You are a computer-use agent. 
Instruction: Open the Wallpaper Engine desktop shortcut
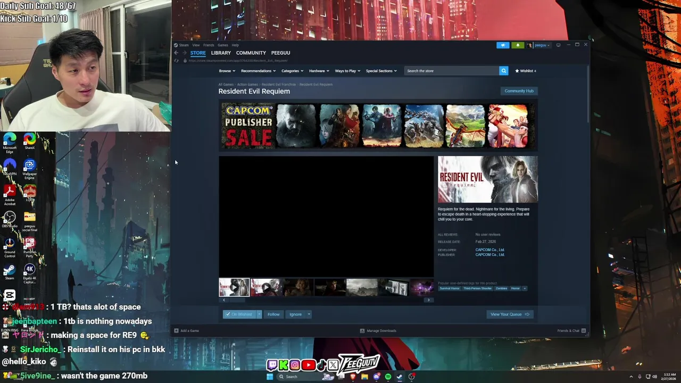pos(29,169)
